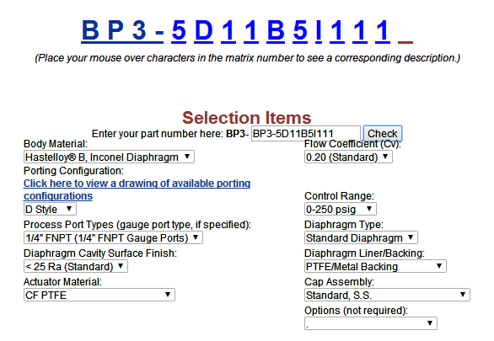Open the D Style porting dropdown

50,209
